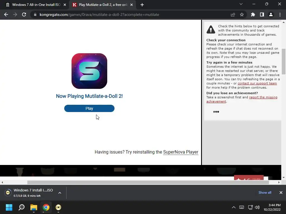Reload the Kongregate page
Viewport: 286px width, 214px height.
(x=24, y=14)
